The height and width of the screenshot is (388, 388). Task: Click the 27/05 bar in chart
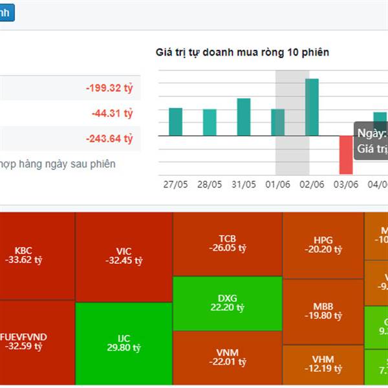tap(176, 122)
